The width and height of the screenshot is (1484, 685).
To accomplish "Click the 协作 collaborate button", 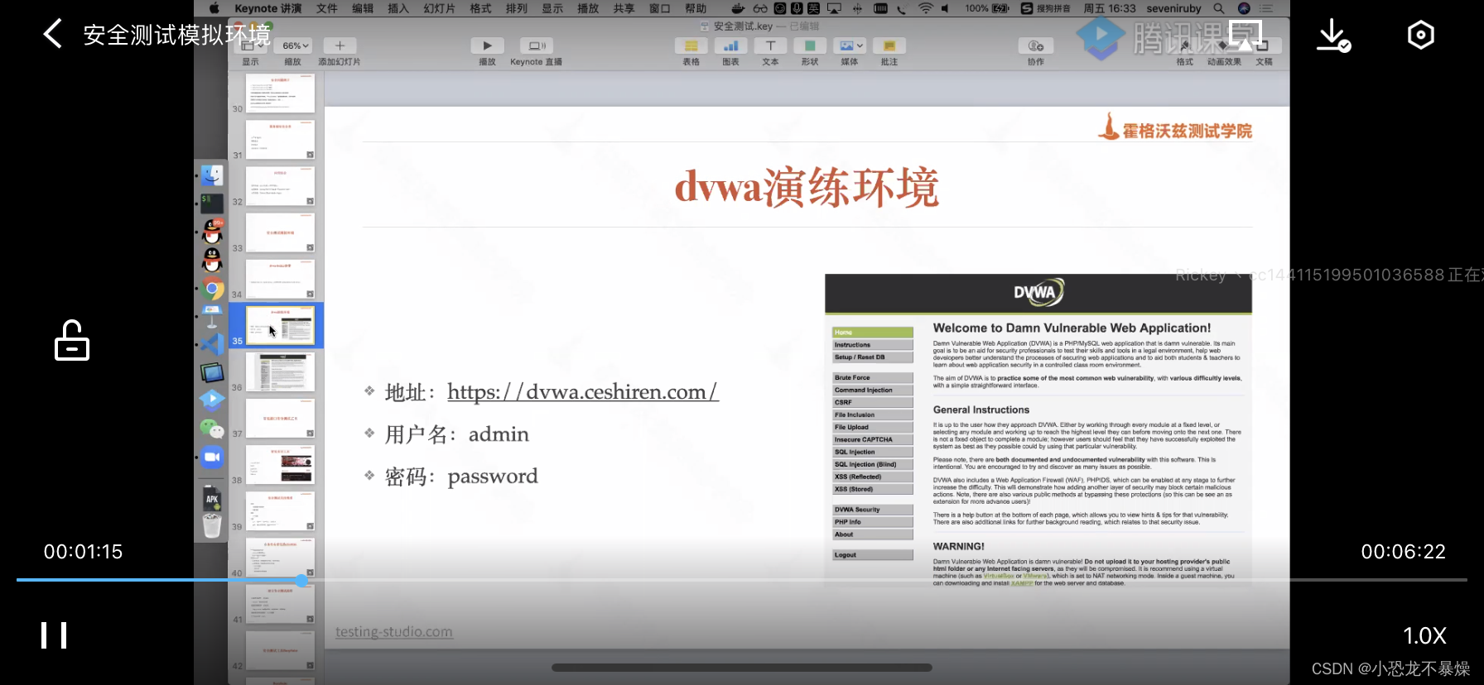I will (x=1036, y=46).
